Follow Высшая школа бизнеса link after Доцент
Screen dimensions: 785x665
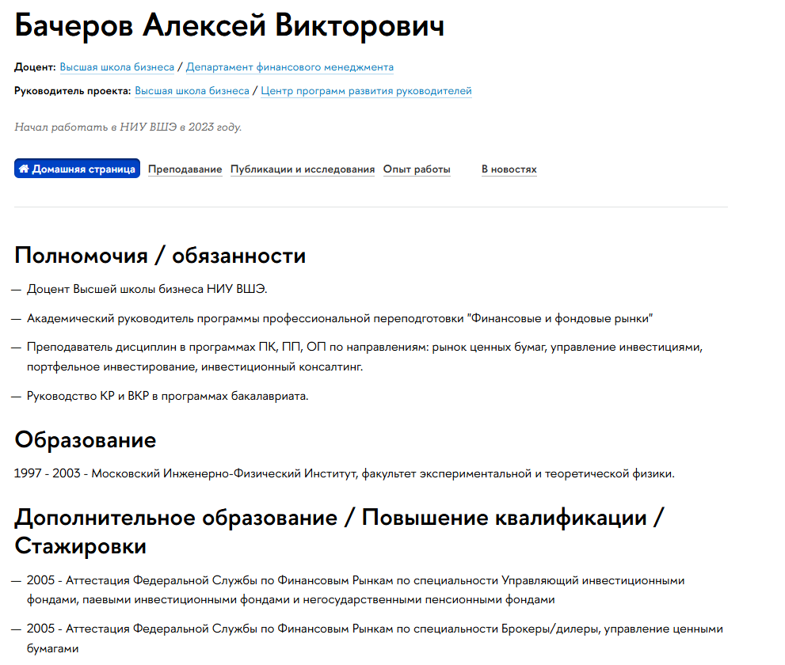(x=116, y=67)
